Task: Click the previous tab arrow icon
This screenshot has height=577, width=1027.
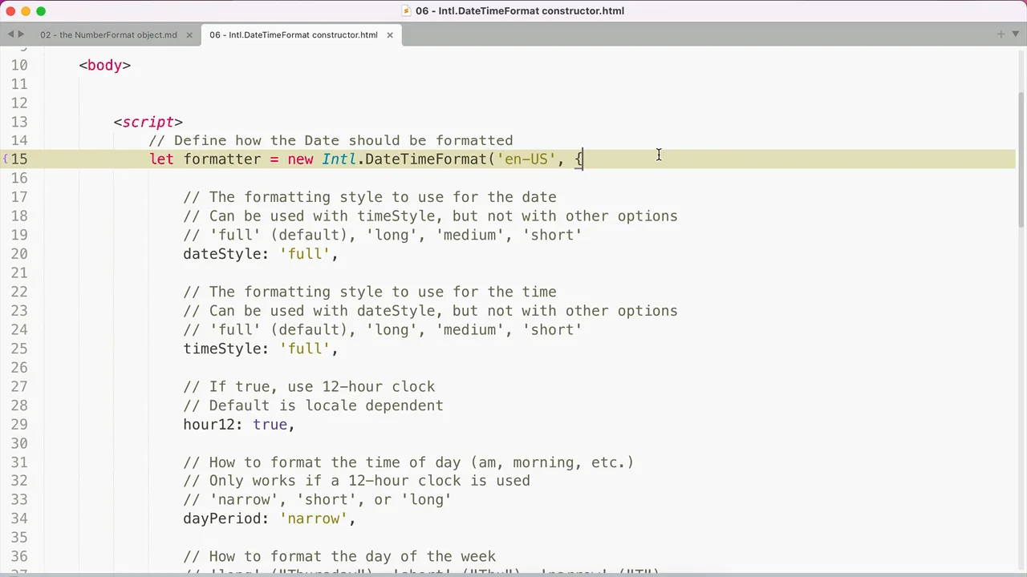Action: click(x=10, y=34)
